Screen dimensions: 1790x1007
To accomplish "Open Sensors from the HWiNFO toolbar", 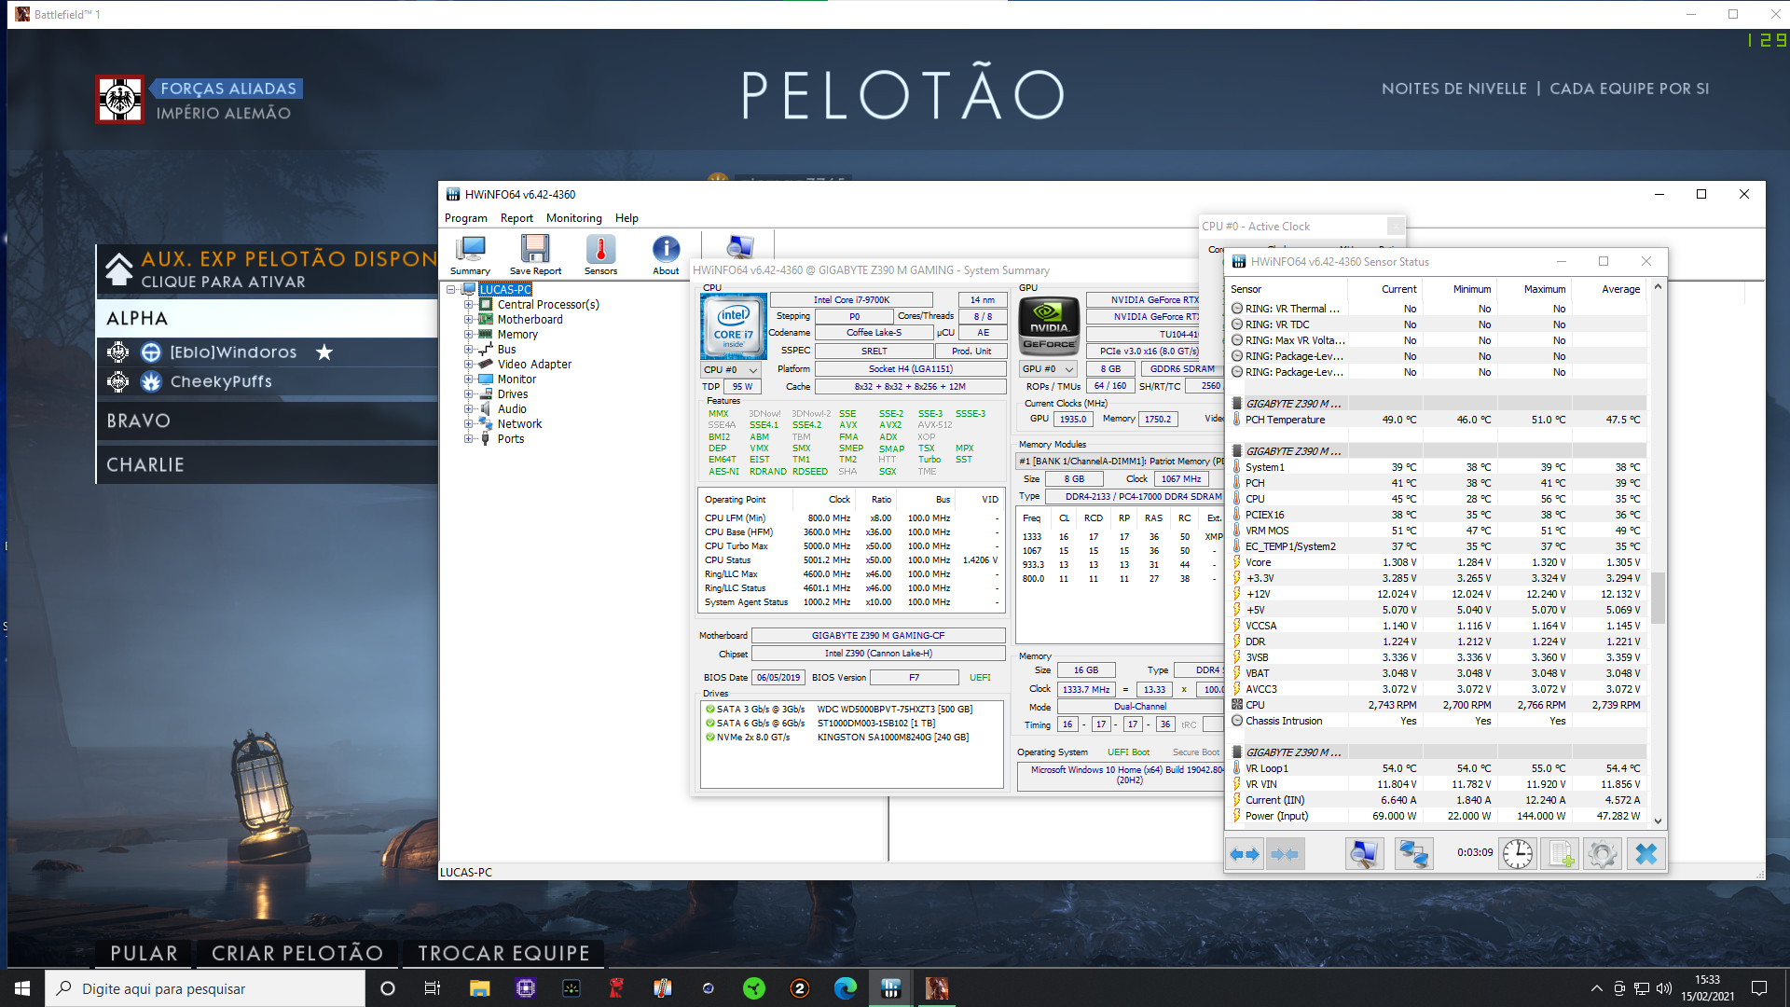I will tap(600, 255).
